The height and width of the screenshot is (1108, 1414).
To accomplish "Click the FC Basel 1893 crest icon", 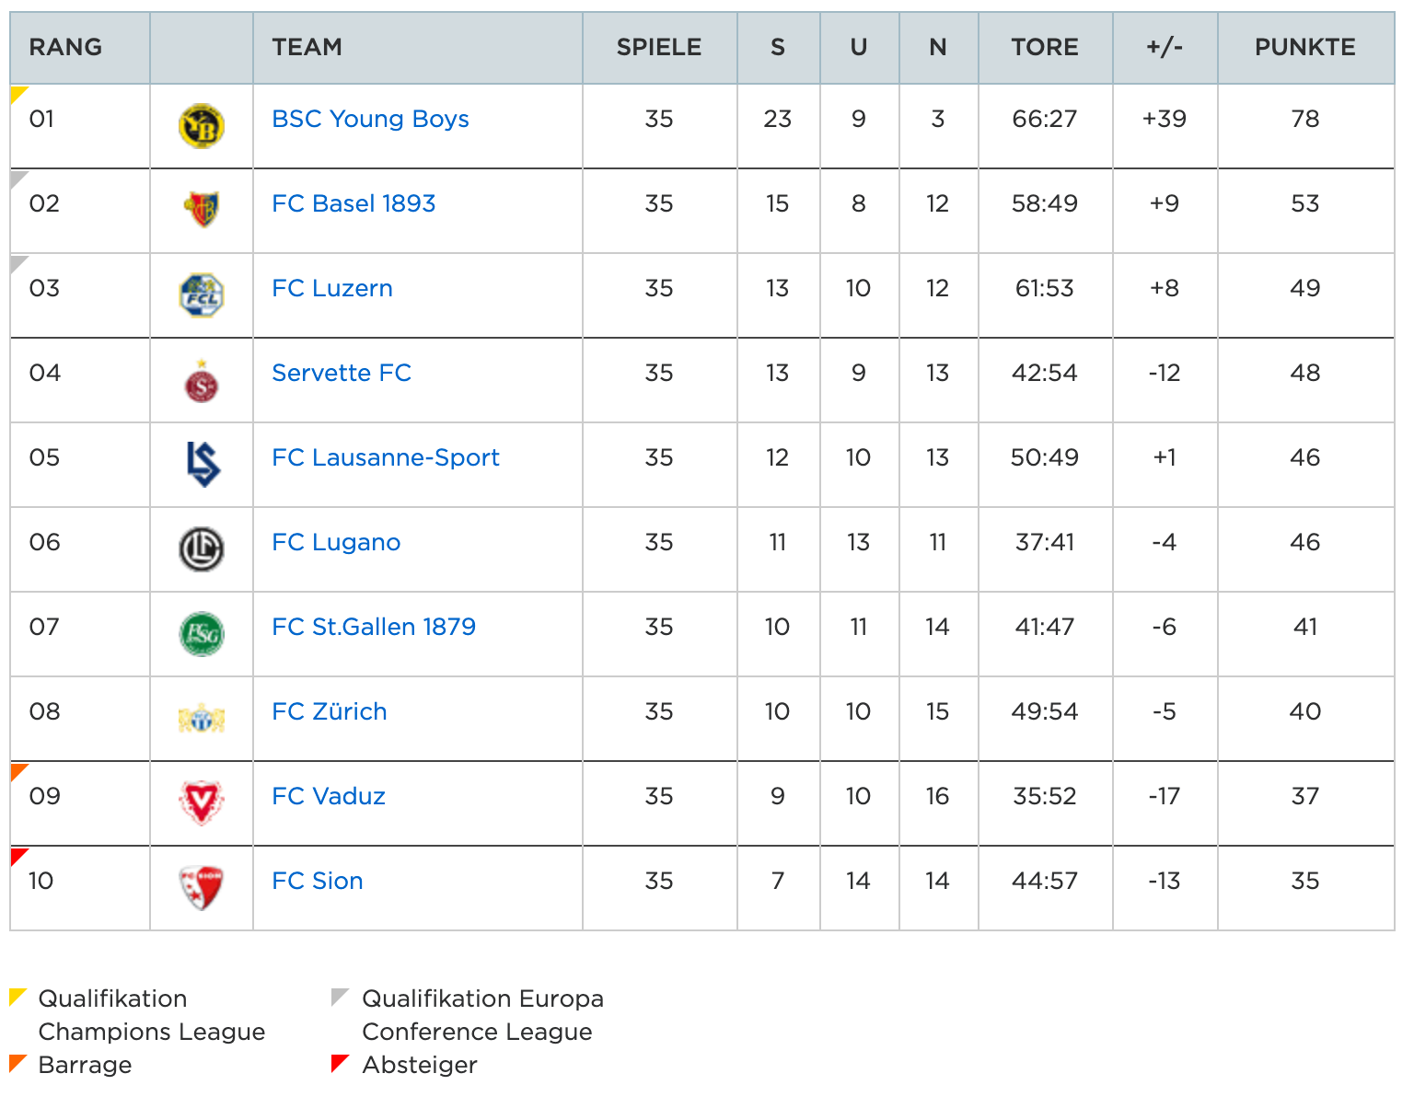I will (x=202, y=210).
